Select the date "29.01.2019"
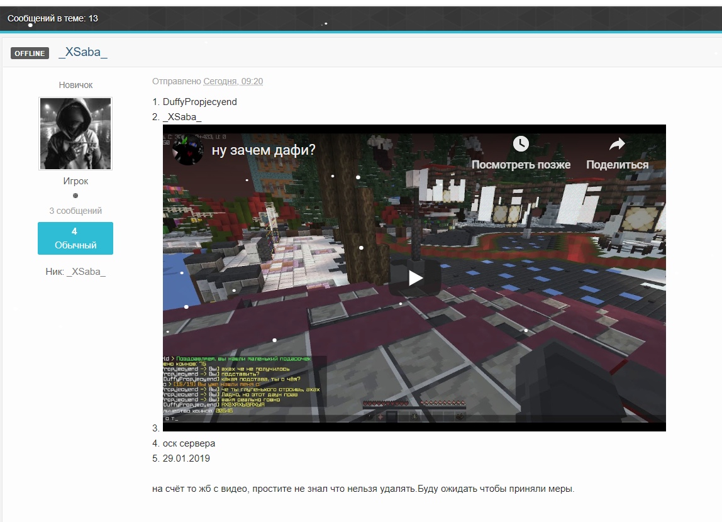Screen dimensions: 722x522 [186, 459]
